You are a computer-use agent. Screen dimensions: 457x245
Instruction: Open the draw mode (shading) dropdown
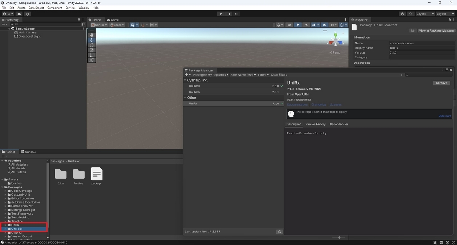(280, 25)
